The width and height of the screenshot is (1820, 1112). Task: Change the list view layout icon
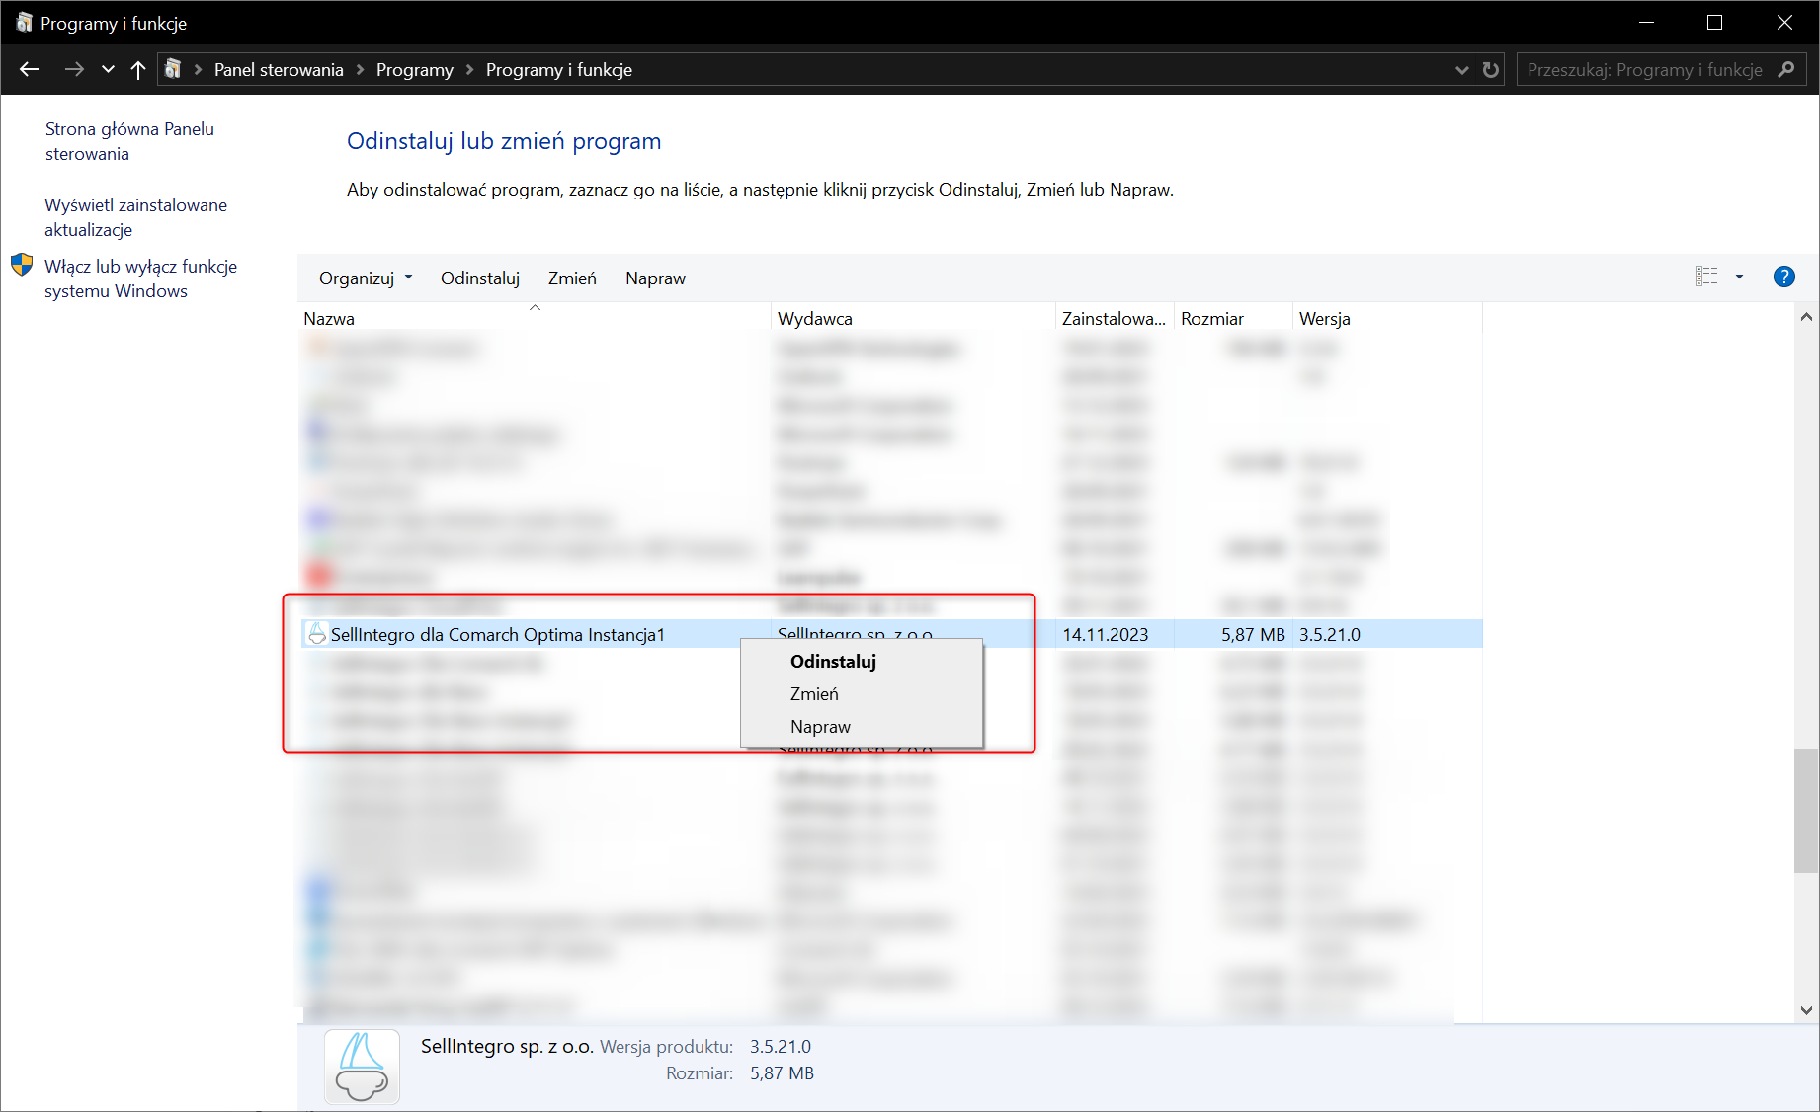coord(1707,277)
